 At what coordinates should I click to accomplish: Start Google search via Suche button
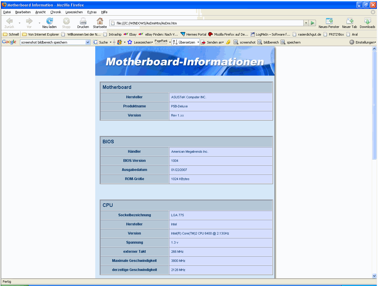(x=101, y=42)
